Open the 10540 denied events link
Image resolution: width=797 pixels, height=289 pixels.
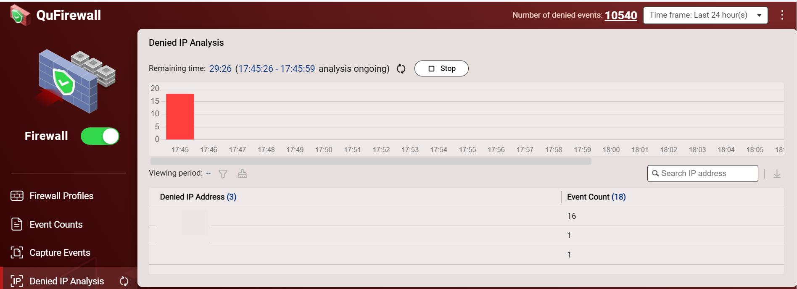[620, 16]
